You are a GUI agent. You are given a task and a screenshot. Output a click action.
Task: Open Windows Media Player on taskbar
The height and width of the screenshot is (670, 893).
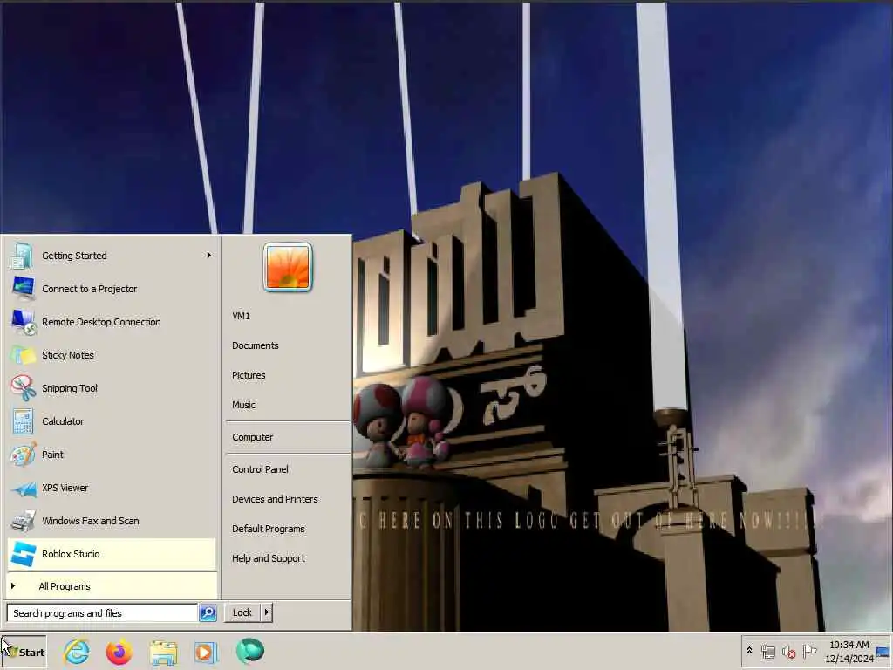pos(206,652)
